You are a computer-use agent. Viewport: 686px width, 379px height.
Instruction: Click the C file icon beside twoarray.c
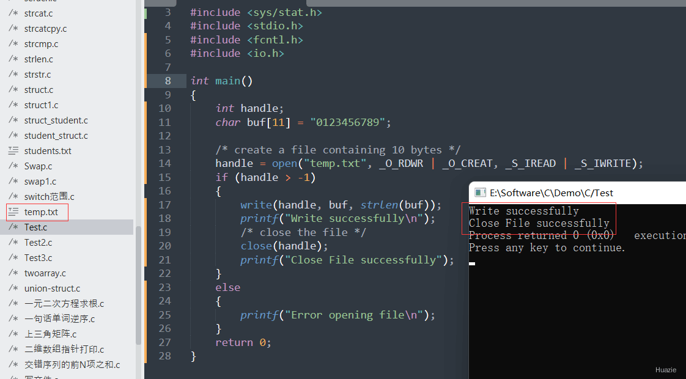[13, 273]
